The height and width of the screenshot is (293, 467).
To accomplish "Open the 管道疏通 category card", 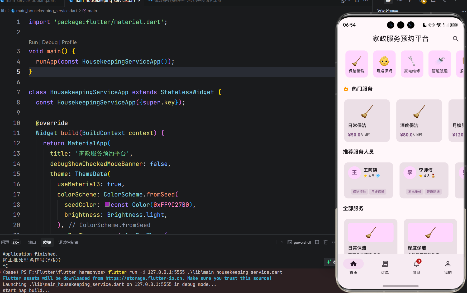I will pyautogui.click(x=440, y=64).
